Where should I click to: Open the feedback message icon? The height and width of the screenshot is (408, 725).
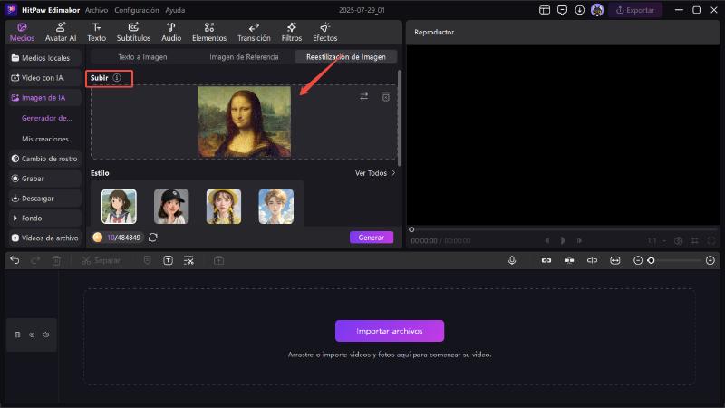pos(562,10)
